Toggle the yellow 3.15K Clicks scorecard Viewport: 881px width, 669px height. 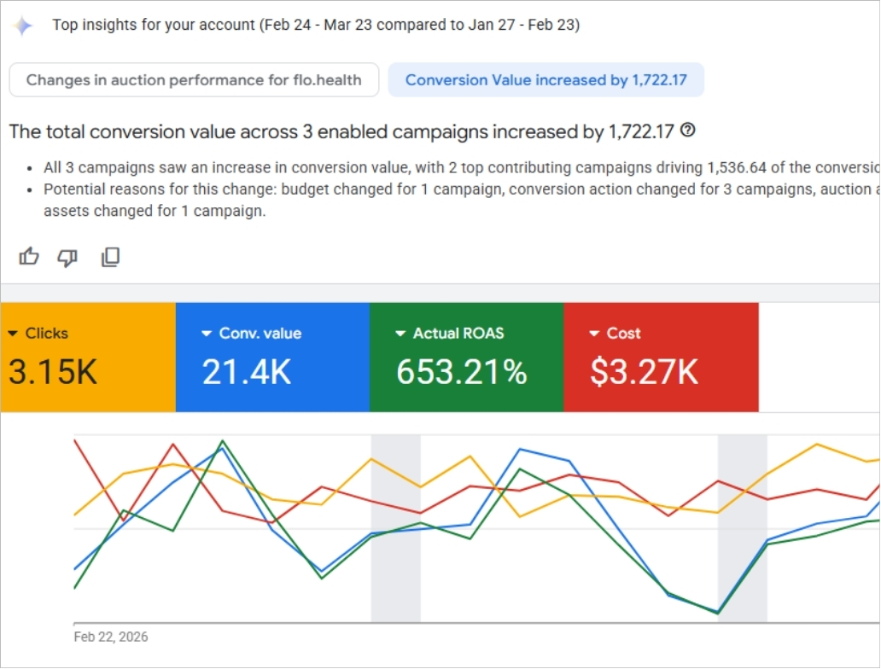coord(87,358)
